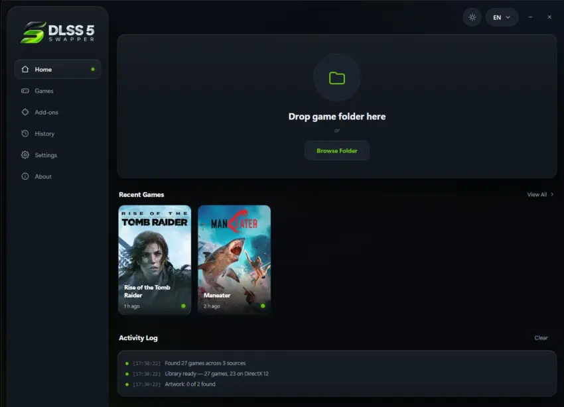Click the About info icon
Image resolution: width=564 pixels, height=407 pixels.
click(25, 176)
